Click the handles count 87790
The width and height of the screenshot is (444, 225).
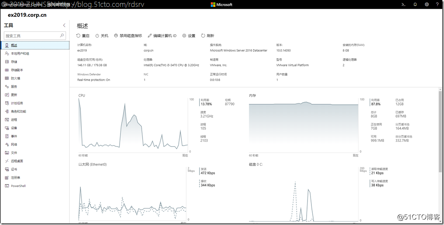click(230, 104)
